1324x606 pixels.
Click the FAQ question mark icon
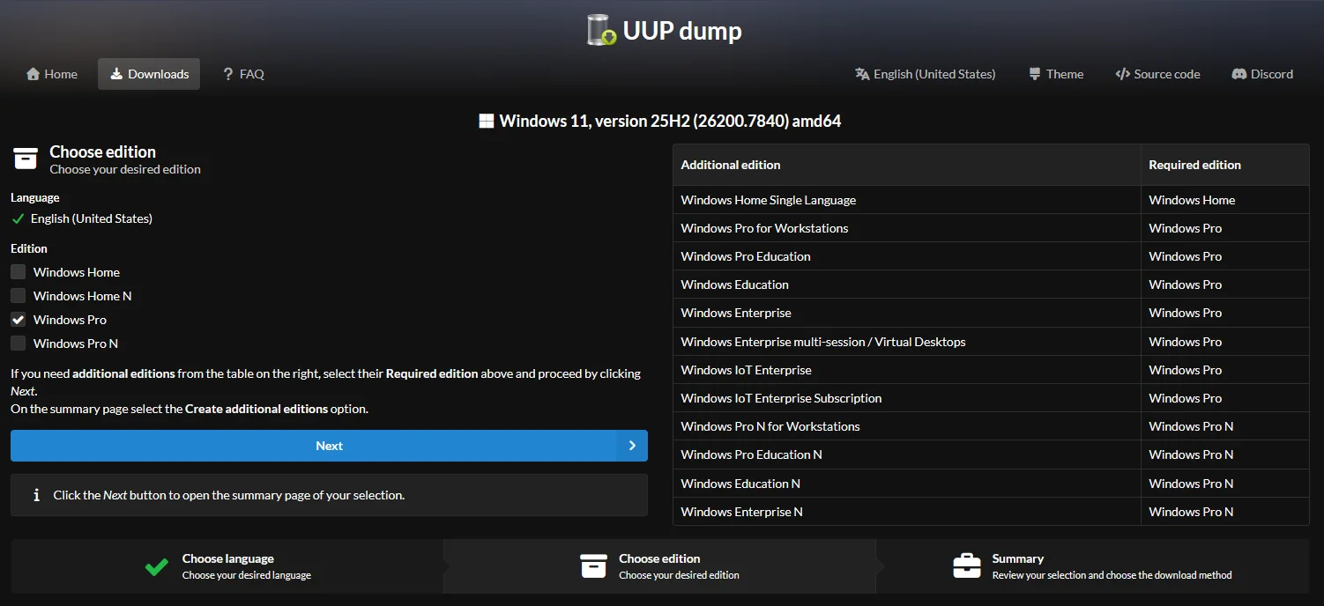(x=228, y=74)
